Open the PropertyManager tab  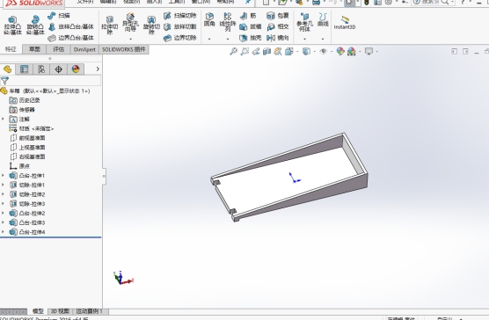coord(24,69)
